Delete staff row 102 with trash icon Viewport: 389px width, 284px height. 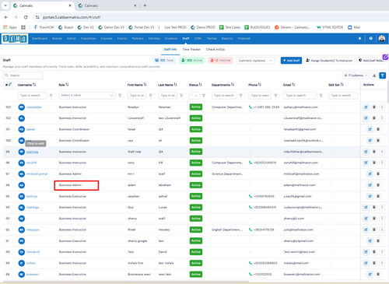coord(374,118)
